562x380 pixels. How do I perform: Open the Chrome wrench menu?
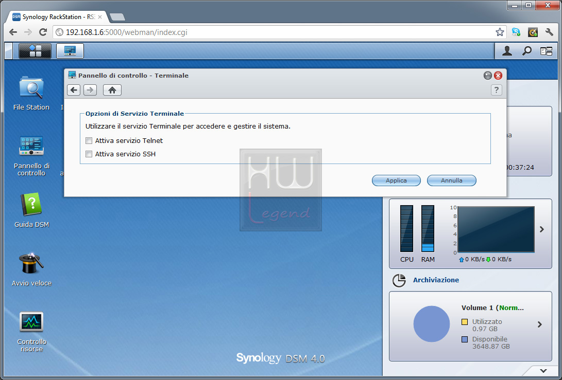coord(549,32)
